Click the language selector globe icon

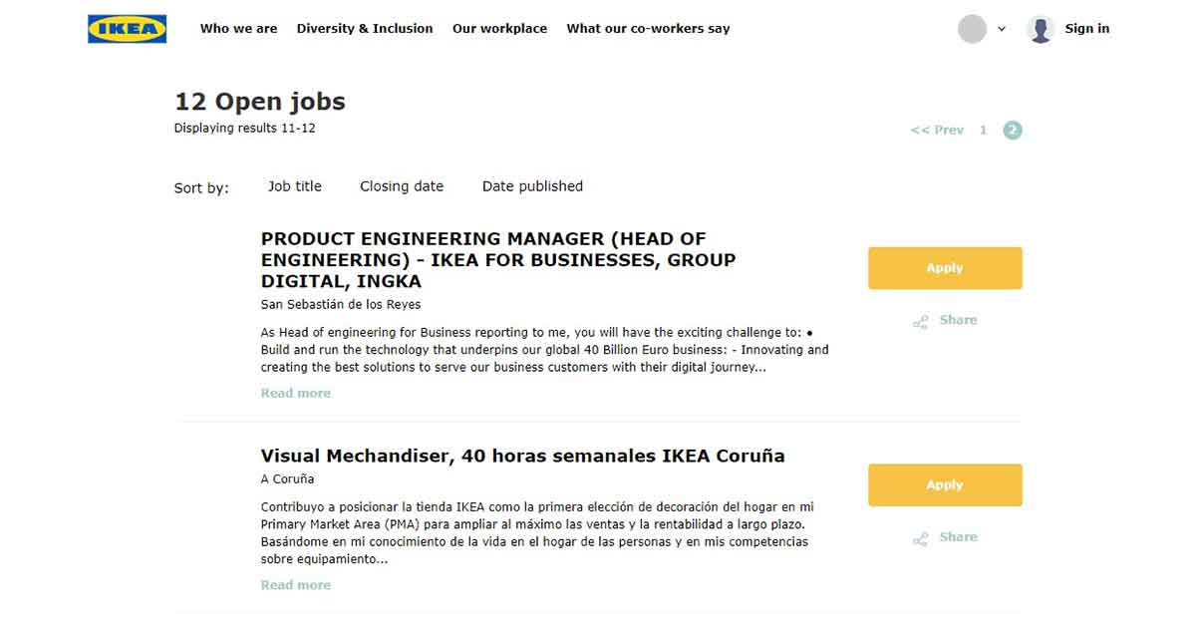(970, 29)
